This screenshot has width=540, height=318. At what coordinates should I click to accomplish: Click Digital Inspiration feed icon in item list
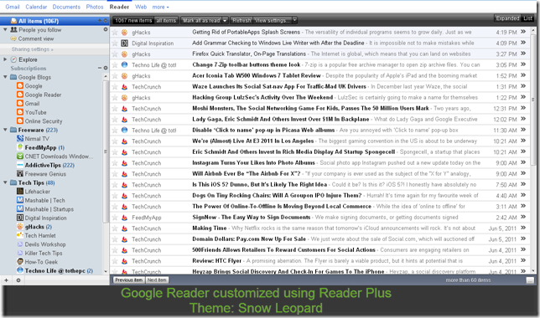125,44
